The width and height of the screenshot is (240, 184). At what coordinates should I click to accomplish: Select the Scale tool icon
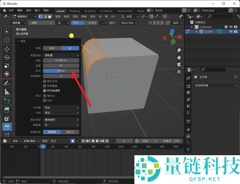(7, 66)
